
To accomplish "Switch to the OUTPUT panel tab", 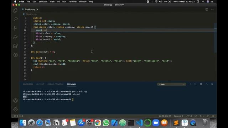I will pos(40,84).
